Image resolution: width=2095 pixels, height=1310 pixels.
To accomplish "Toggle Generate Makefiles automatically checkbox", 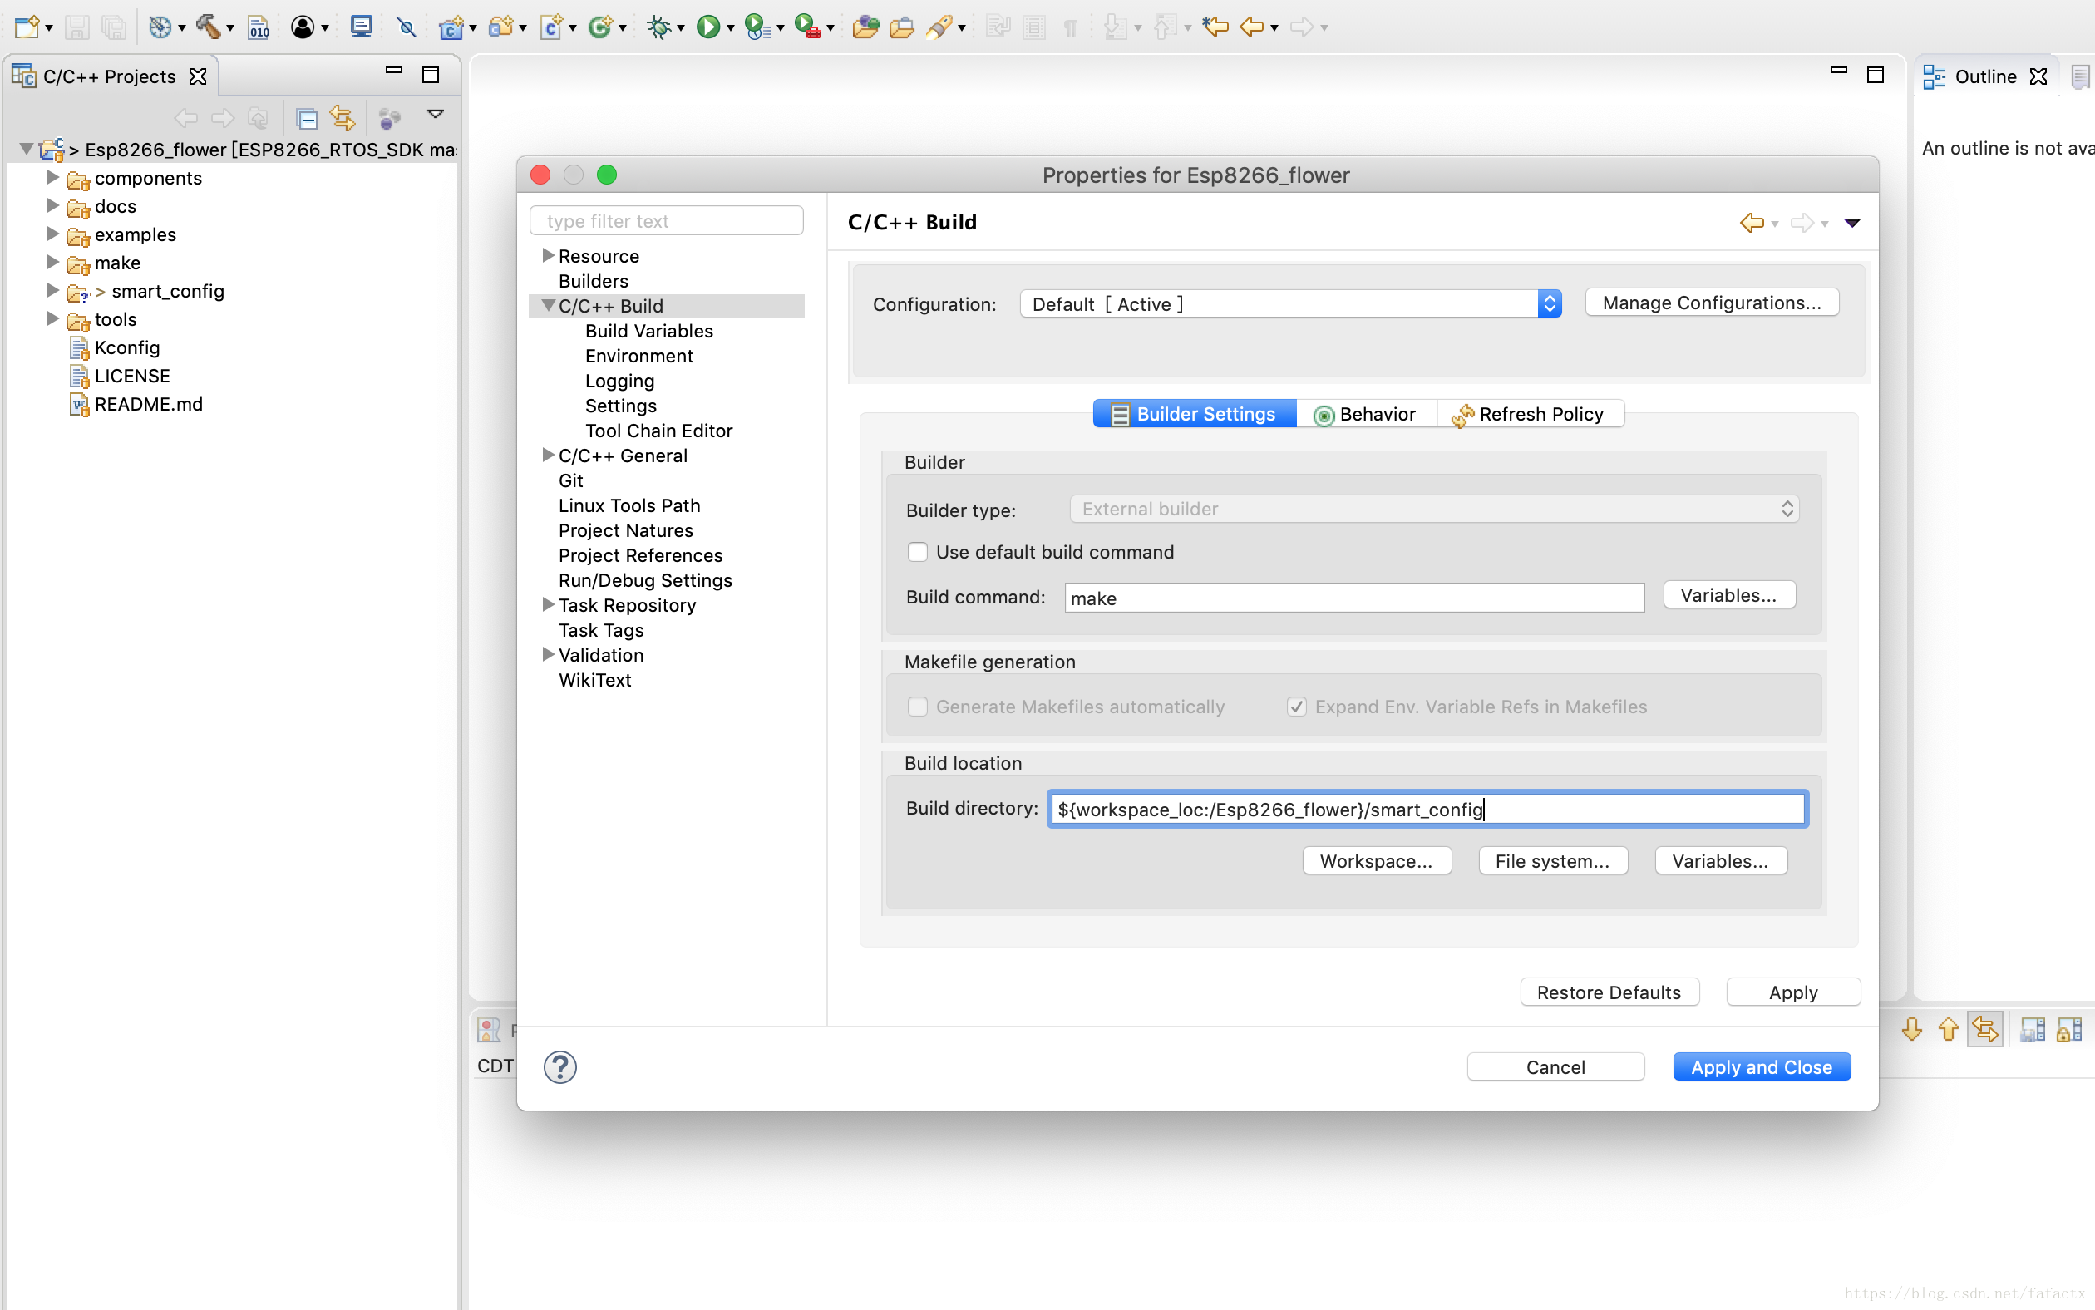I will pos(918,706).
